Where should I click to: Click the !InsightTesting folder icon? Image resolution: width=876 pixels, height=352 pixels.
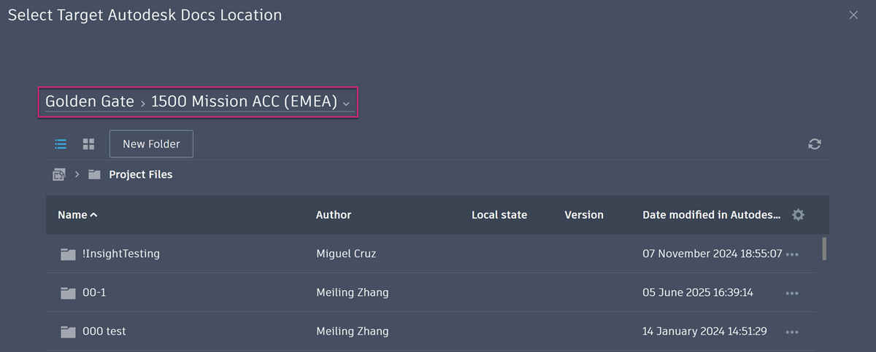coord(68,254)
